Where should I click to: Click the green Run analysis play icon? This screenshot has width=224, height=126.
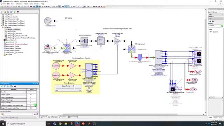point(42,7)
